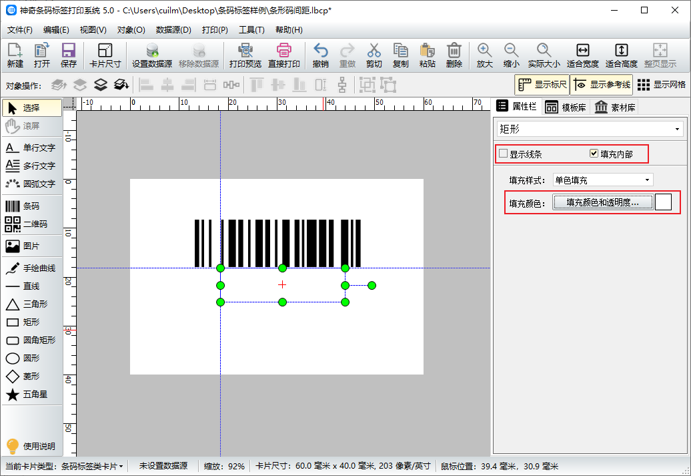The width and height of the screenshot is (691, 476).
Task: Select the 图片 image tool
Action: pos(32,246)
